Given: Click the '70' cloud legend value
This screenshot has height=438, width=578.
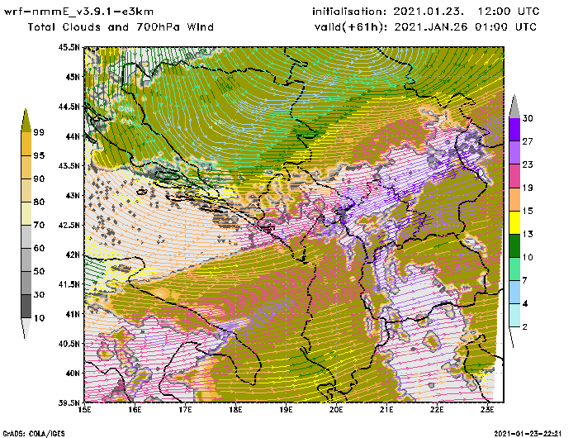Looking at the screenshot, I should pos(39,225).
